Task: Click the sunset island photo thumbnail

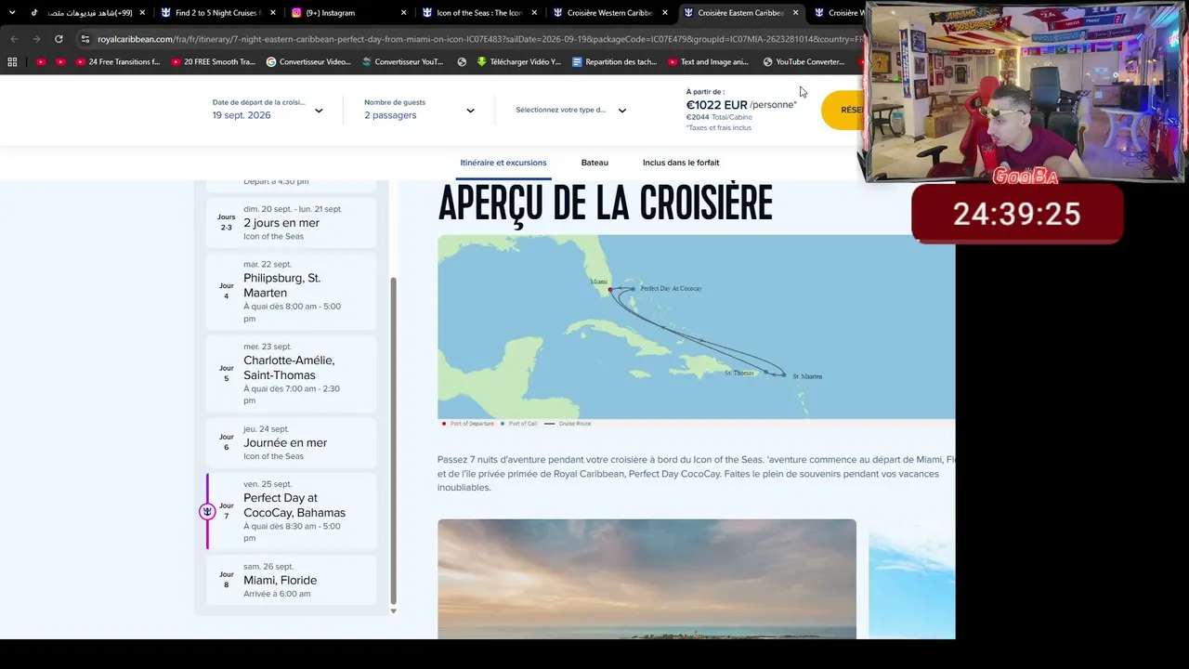Action: click(x=647, y=579)
